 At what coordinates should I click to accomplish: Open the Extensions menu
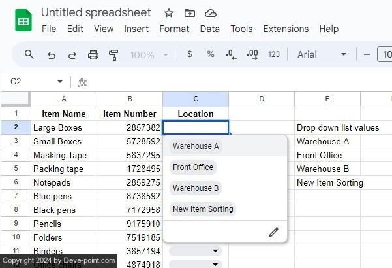[286, 29]
